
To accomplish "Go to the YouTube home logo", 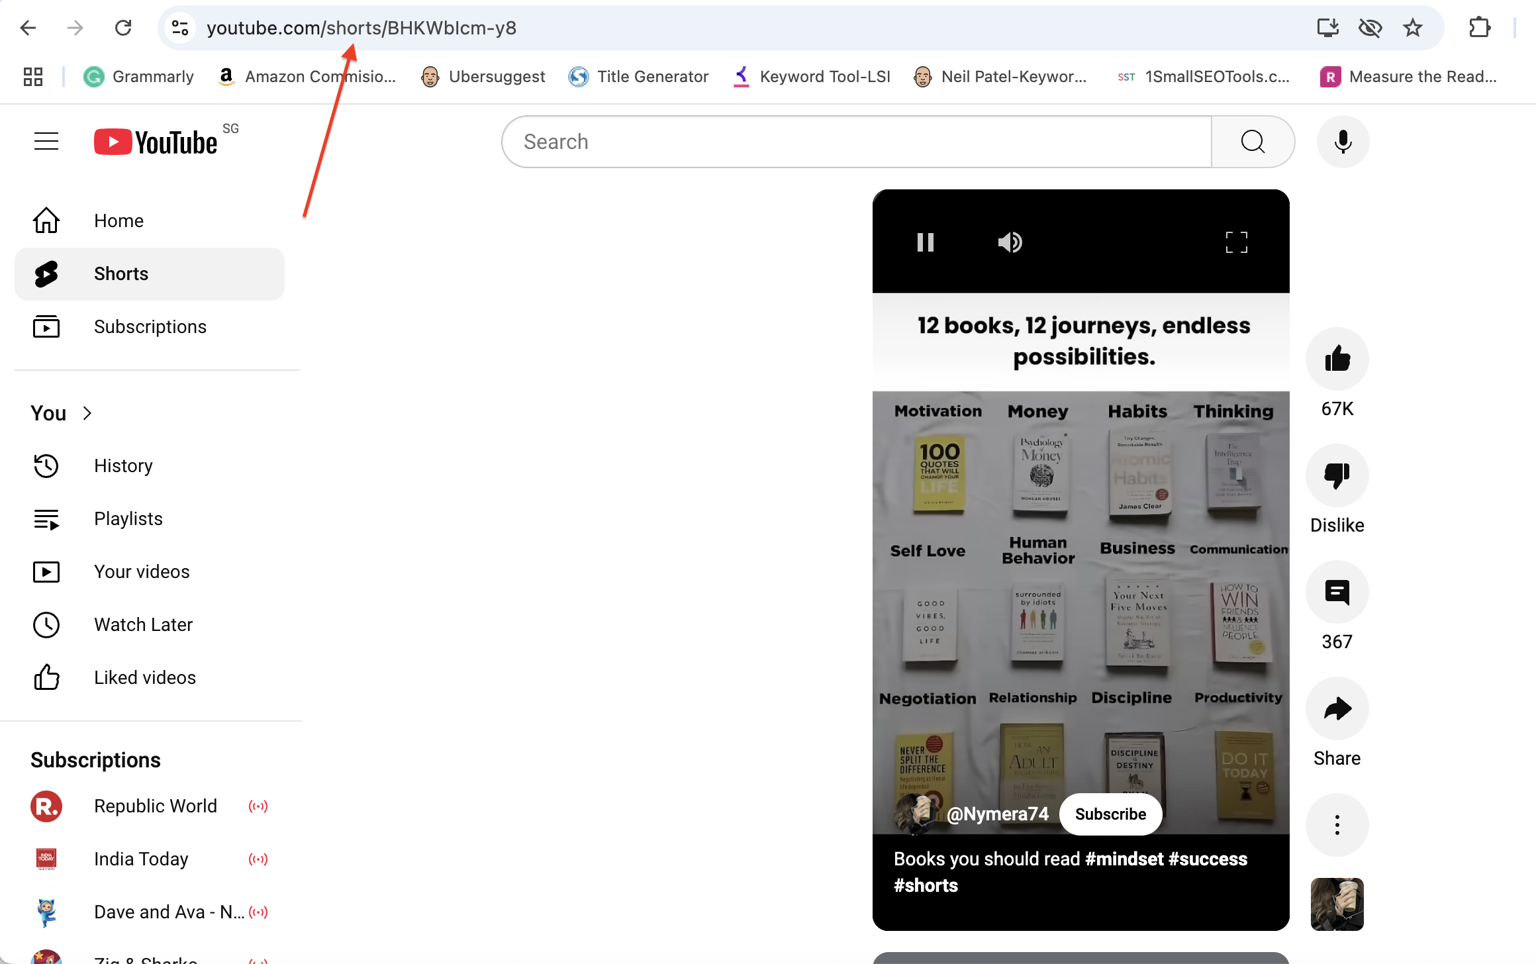I will click(156, 142).
